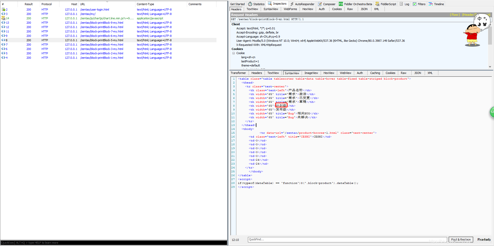Click lastProduct=1 cookie entry

point(250,61)
